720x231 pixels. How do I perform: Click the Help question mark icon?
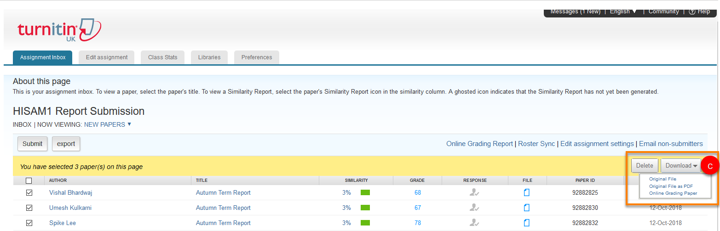pyautogui.click(x=692, y=11)
